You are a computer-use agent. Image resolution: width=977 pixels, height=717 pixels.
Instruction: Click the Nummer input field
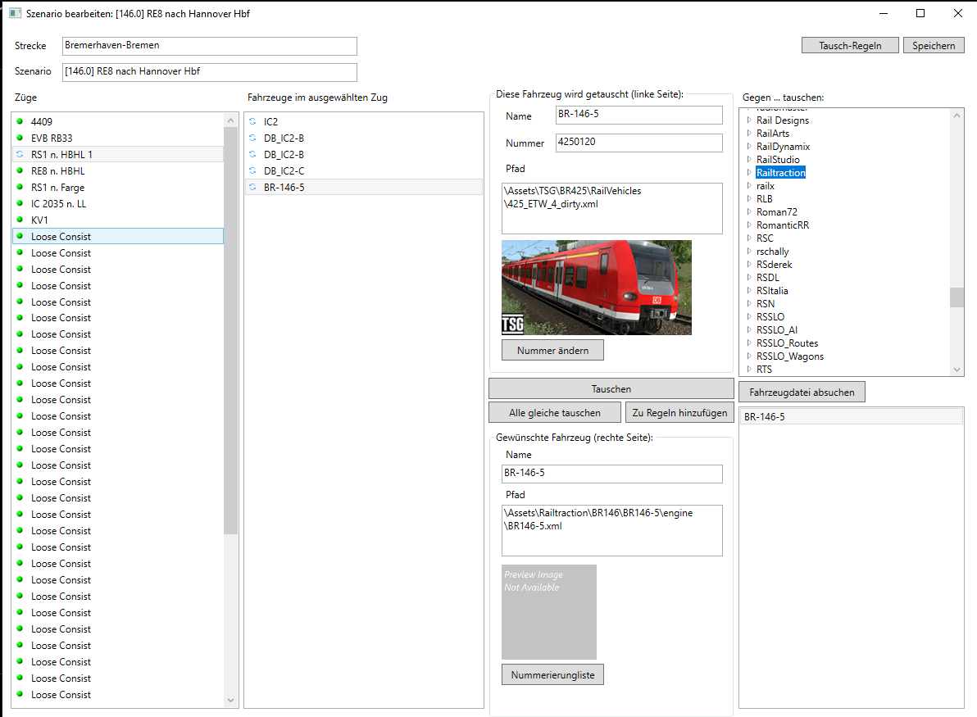coord(638,143)
